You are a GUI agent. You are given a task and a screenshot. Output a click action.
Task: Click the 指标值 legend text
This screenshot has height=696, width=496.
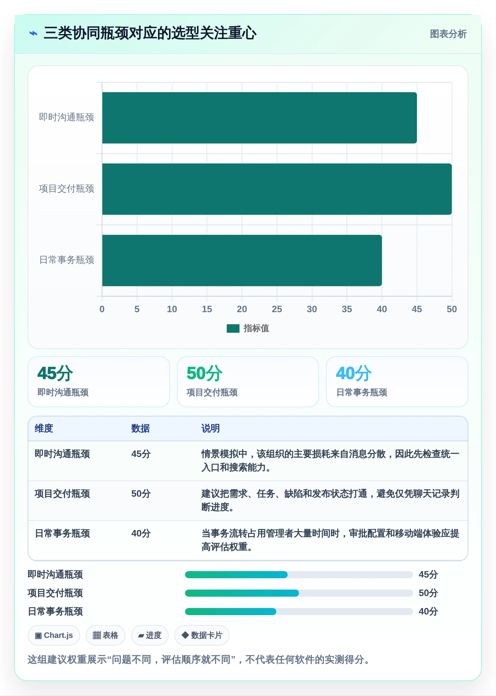point(256,328)
